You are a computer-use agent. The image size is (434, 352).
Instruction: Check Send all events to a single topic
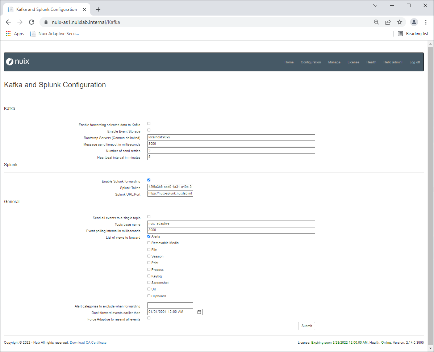[x=149, y=217]
